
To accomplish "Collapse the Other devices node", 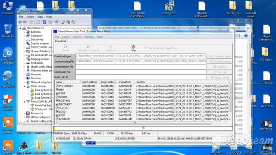I will pyautogui.click(x=24, y=86).
